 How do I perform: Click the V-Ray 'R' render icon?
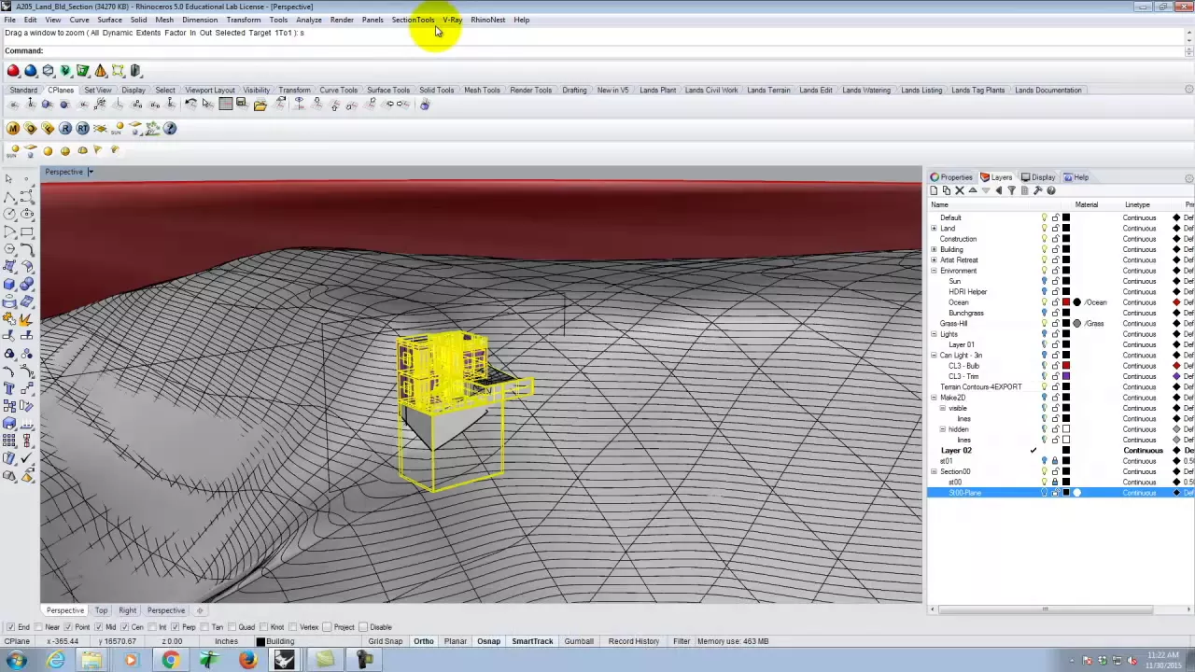[65, 129]
